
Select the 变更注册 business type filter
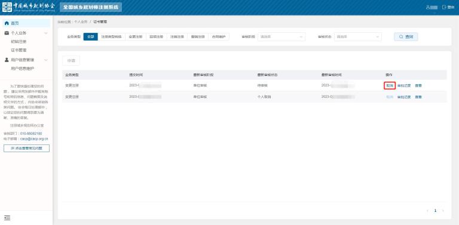tap(136, 37)
